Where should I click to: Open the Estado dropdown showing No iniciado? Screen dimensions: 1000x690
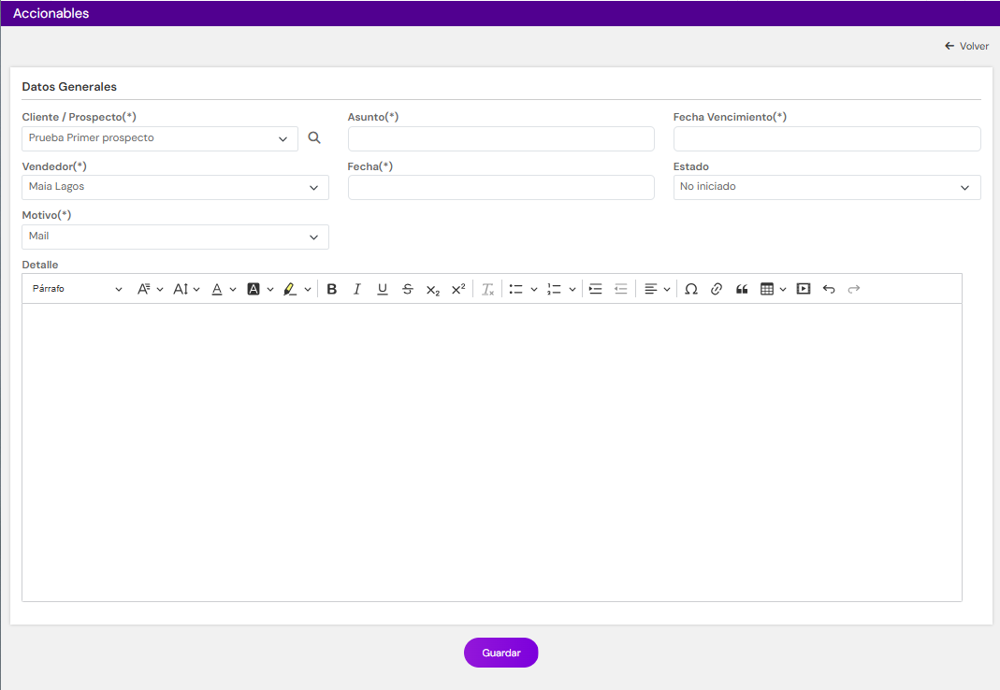pyautogui.click(x=827, y=188)
